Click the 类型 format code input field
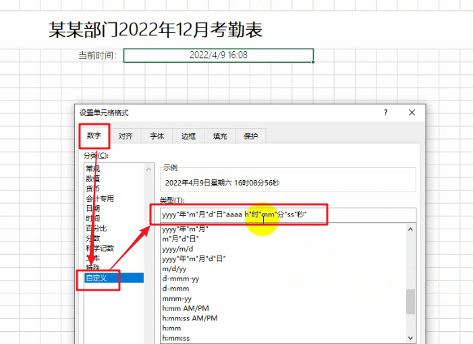 pyautogui.click(x=288, y=214)
